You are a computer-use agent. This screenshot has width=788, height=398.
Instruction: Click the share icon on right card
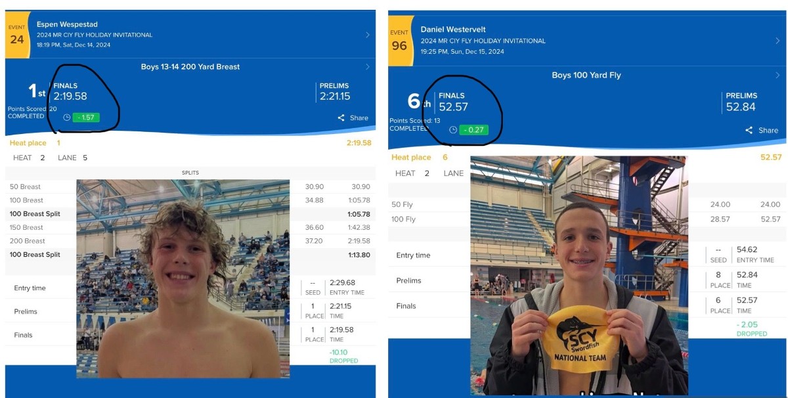[x=749, y=130]
